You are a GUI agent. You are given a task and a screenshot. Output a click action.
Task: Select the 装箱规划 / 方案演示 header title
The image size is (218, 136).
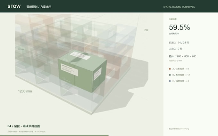[x=39, y=7]
